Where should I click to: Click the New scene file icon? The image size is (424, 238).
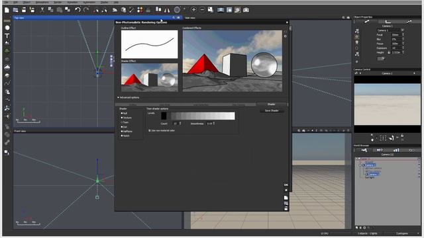tap(7, 10)
